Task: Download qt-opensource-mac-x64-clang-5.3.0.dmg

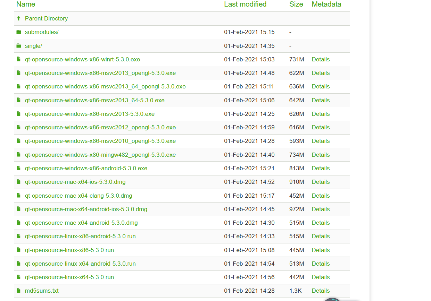Action: (x=78, y=196)
